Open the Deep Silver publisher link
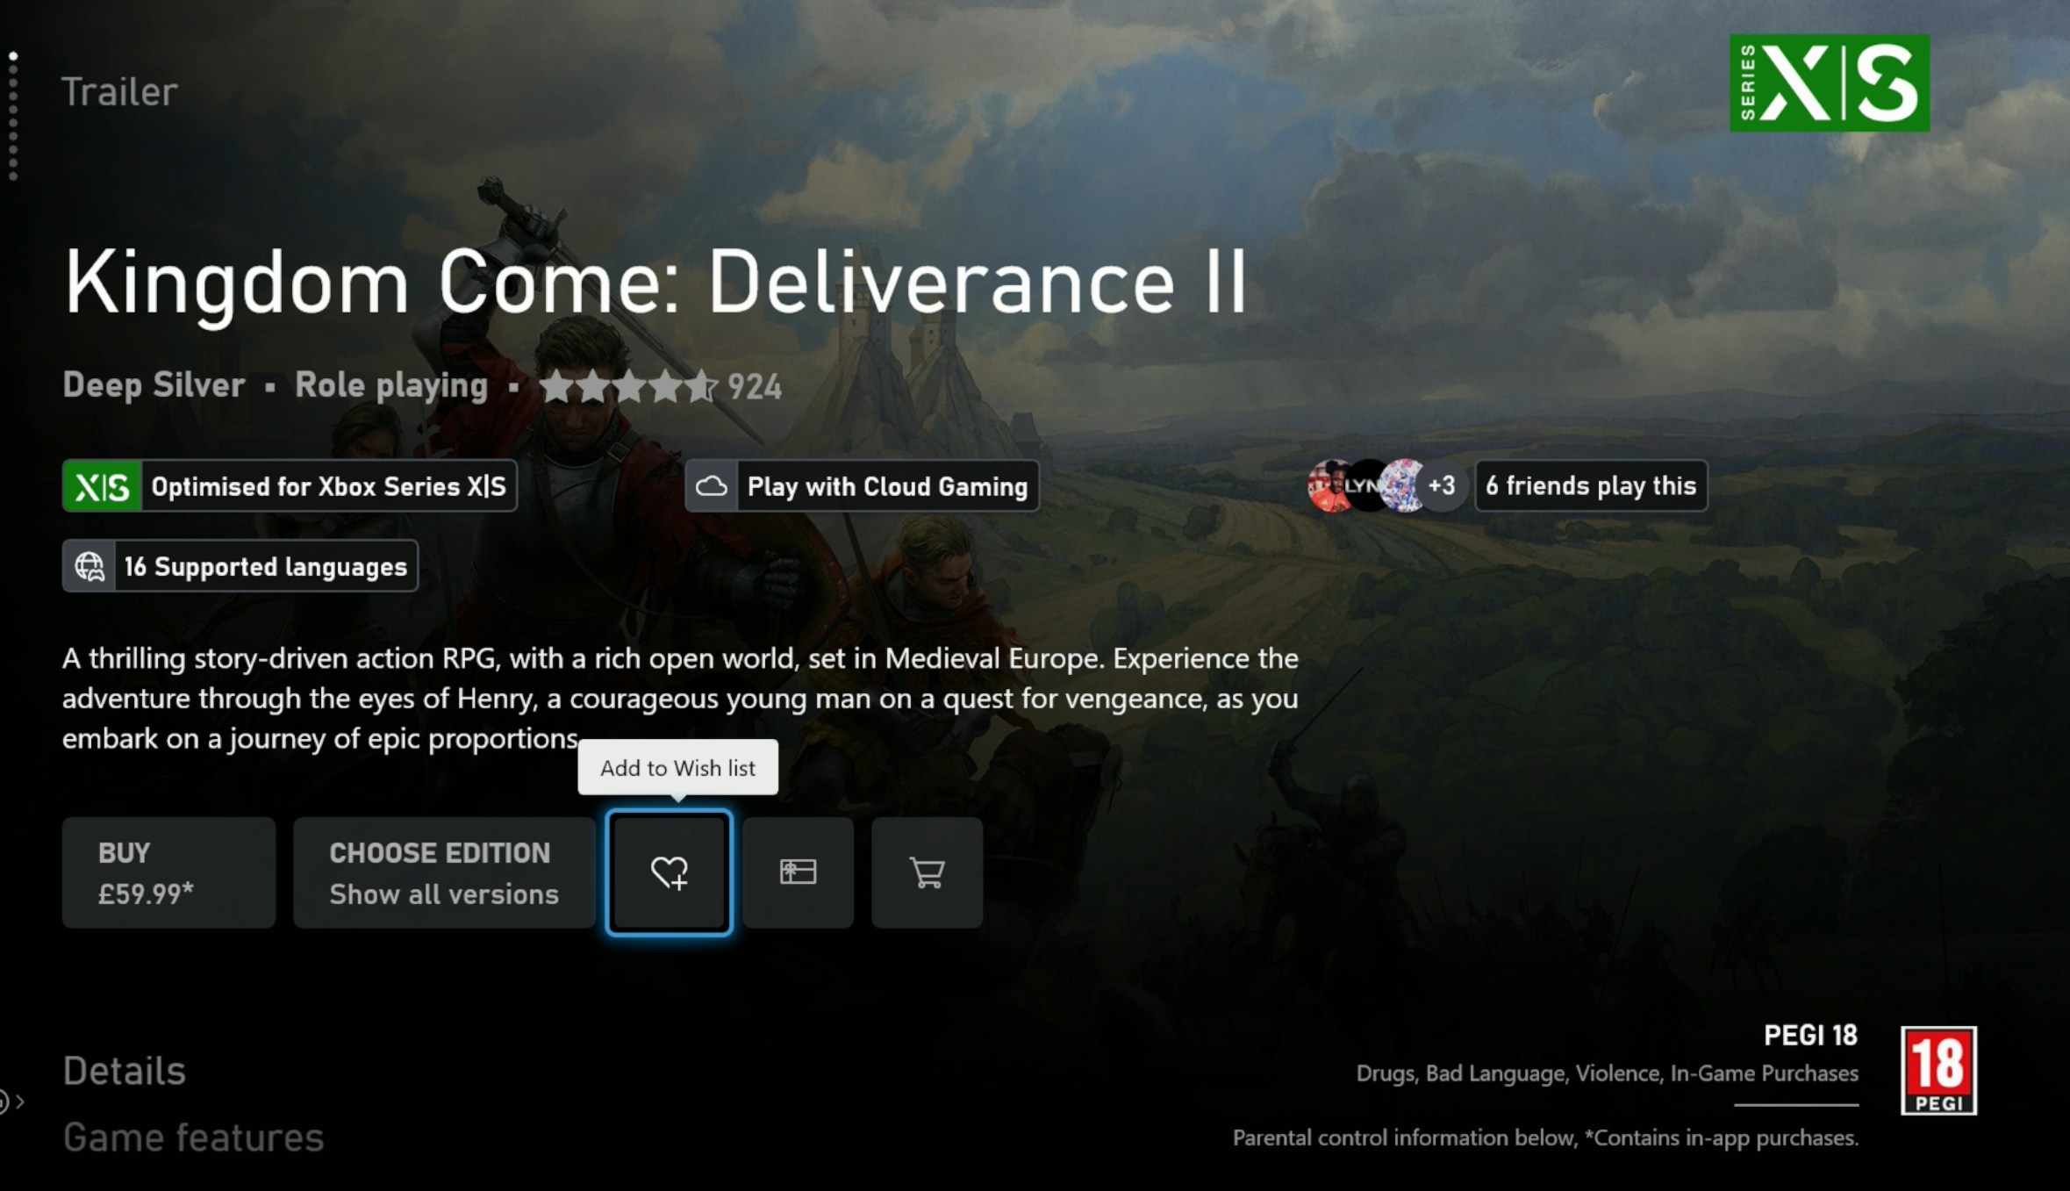Viewport: 2070px width, 1191px height. (x=154, y=385)
